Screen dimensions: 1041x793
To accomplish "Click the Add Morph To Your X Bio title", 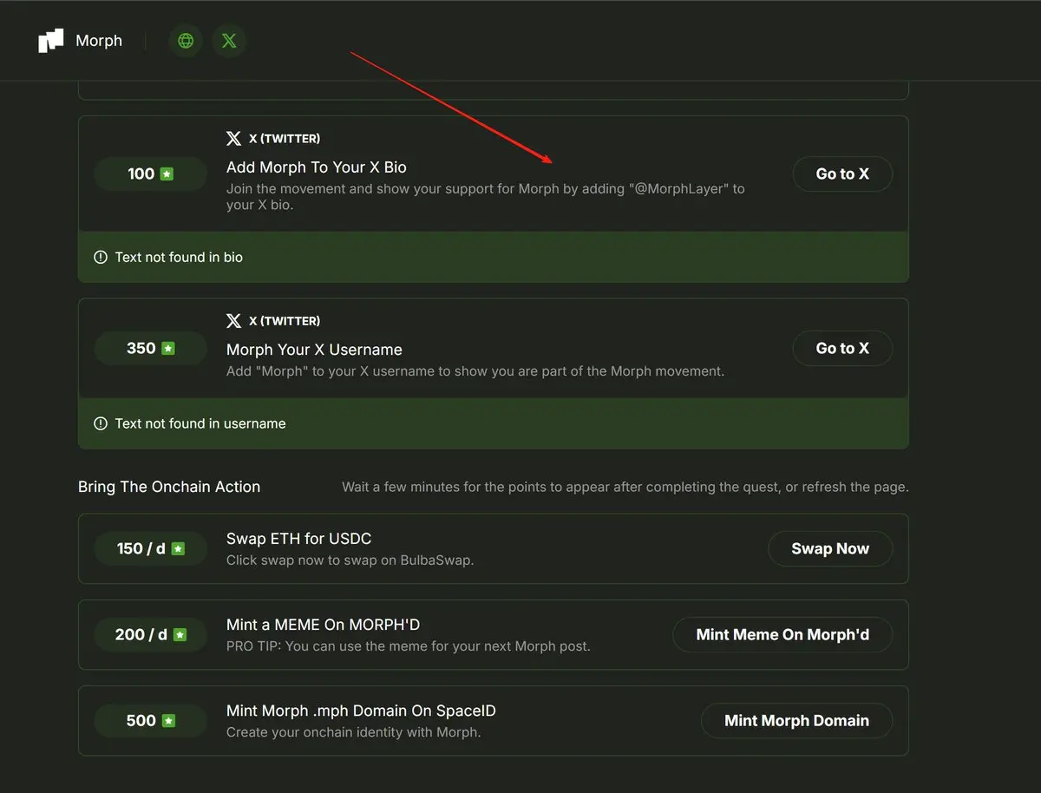I will click(x=316, y=167).
